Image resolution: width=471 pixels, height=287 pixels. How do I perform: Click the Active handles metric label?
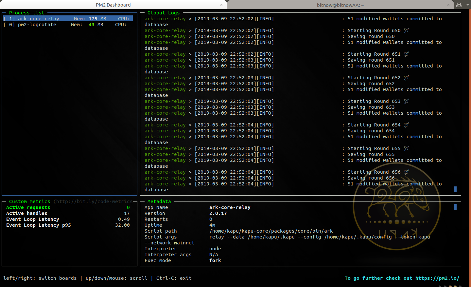pos(27,213)
